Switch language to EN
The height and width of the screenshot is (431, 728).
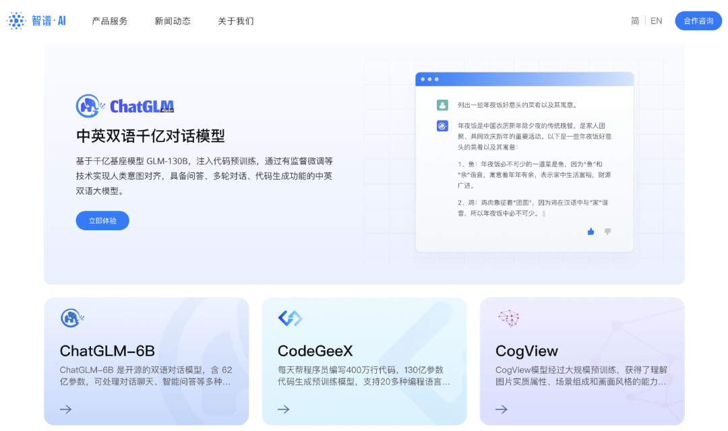(656, 21)
